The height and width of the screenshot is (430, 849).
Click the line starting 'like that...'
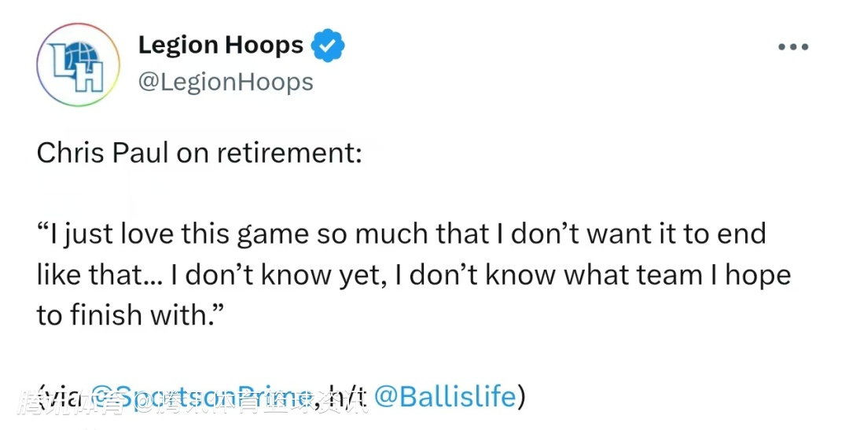coord(413,274)
